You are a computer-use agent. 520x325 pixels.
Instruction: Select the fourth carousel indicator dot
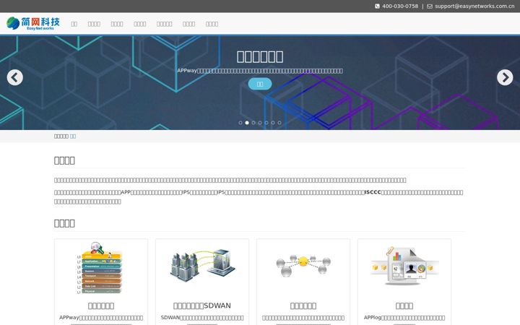point(260,123)
